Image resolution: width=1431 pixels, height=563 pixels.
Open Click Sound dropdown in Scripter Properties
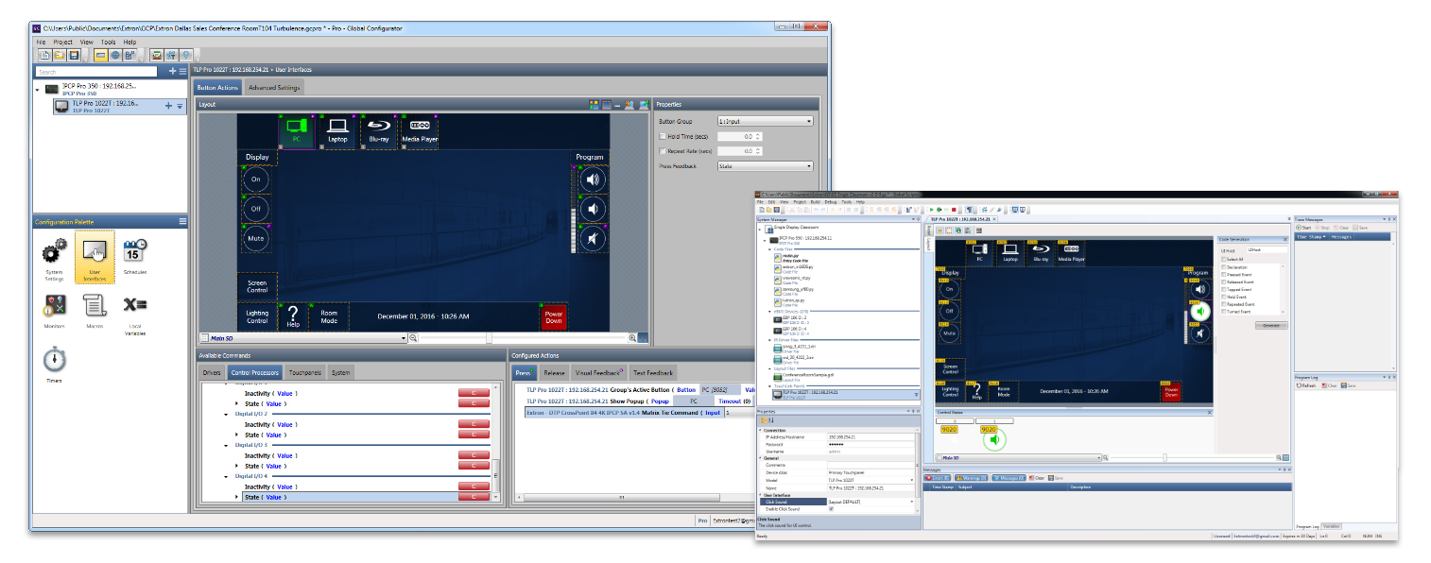(x=912, y=502)
